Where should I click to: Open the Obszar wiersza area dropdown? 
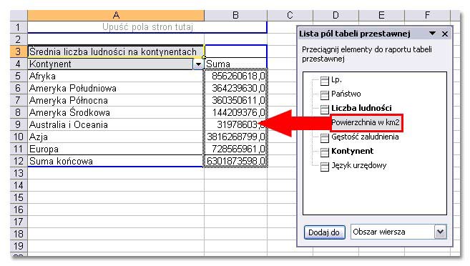[x=440, y=232]
